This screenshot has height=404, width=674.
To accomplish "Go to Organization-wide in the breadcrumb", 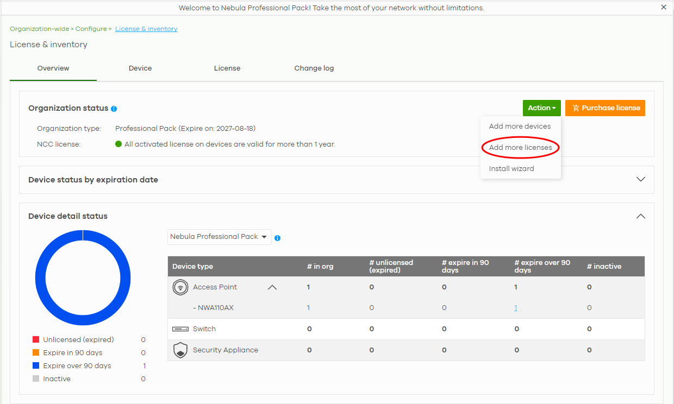I will pyautogui.click(x=39, y=29).
